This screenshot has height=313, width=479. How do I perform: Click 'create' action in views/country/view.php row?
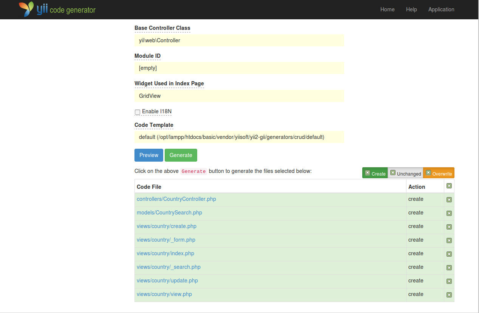(x=416, y=294)
